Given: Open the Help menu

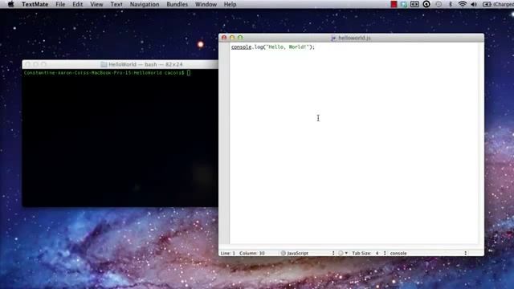Looking at the screenshot, I should pos(230,4).
